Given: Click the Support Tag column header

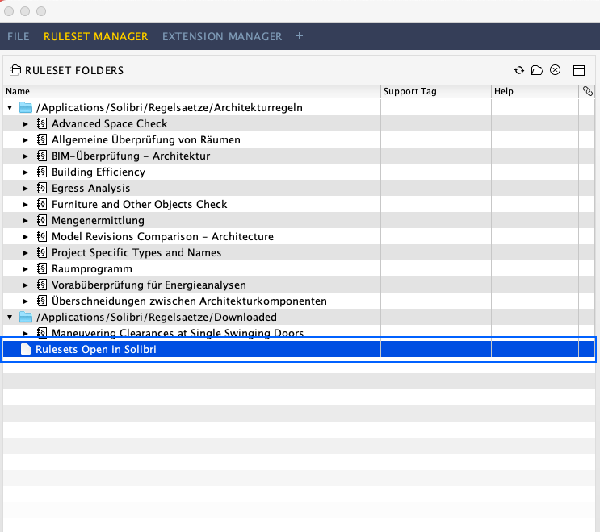Looking at the screenshot, I should click(436, 91).
